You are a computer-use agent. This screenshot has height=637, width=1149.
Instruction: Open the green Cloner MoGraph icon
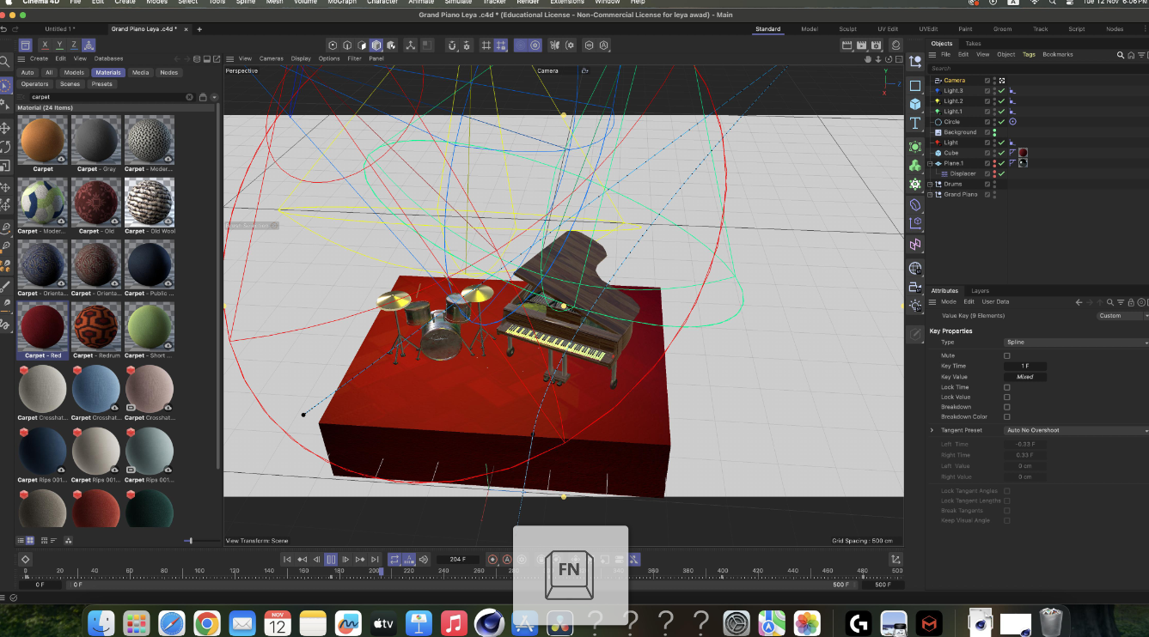(915, 165)
